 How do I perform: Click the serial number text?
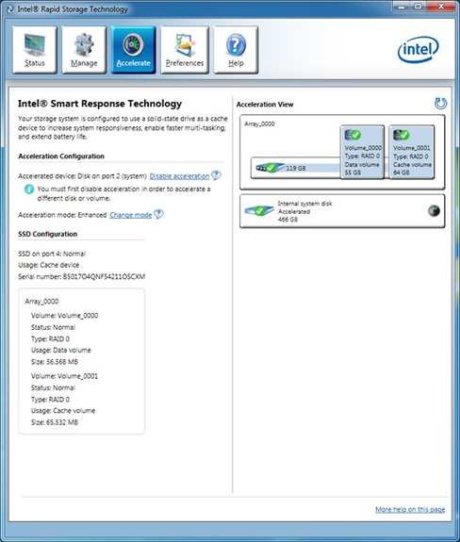(x=82, y=276)
